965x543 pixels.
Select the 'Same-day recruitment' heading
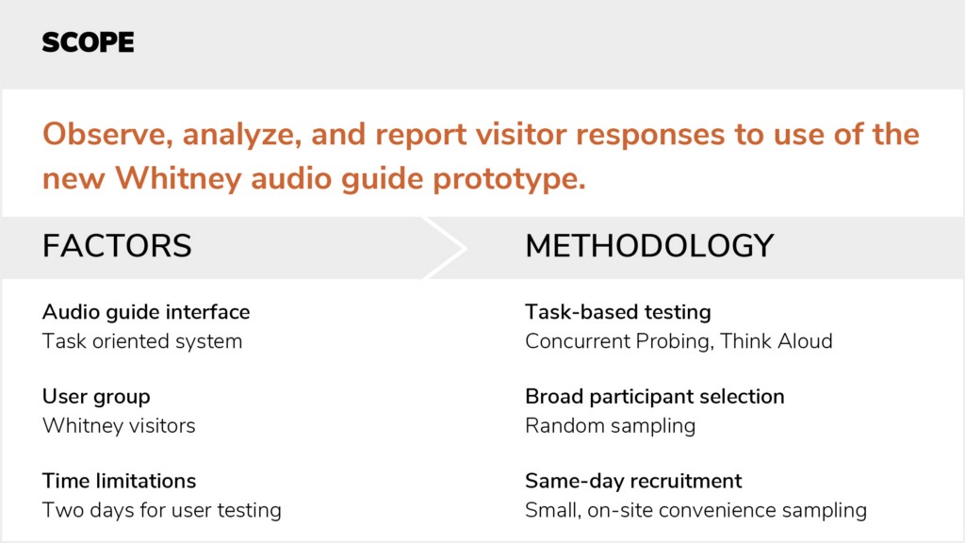tap(633, 481)
